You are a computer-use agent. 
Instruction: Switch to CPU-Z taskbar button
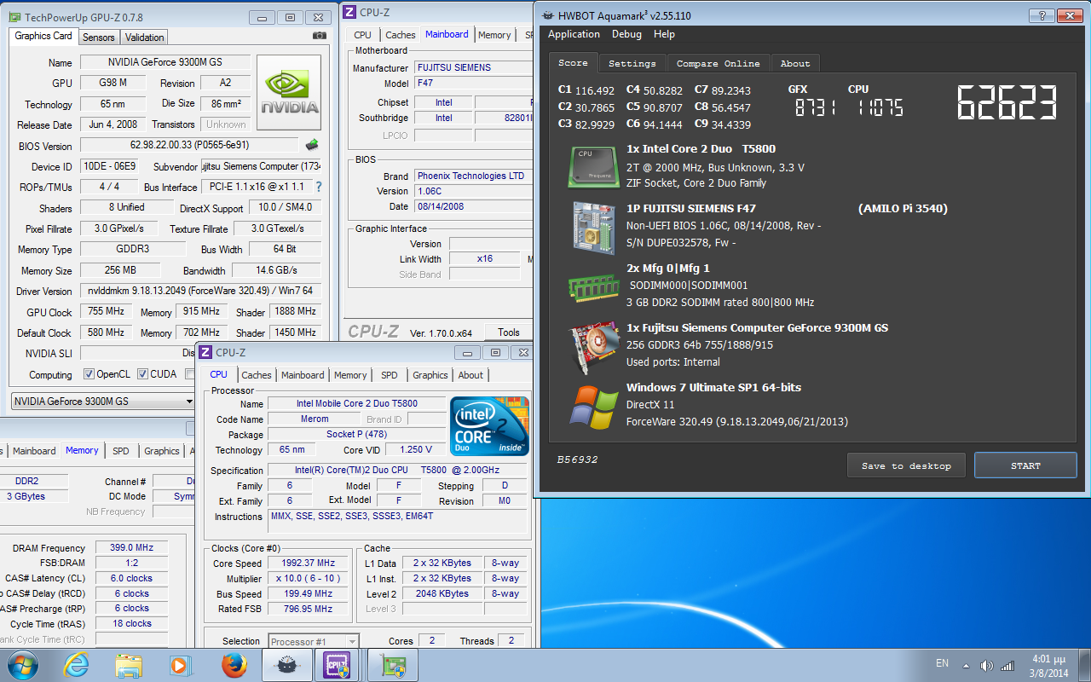pos(338,665)
